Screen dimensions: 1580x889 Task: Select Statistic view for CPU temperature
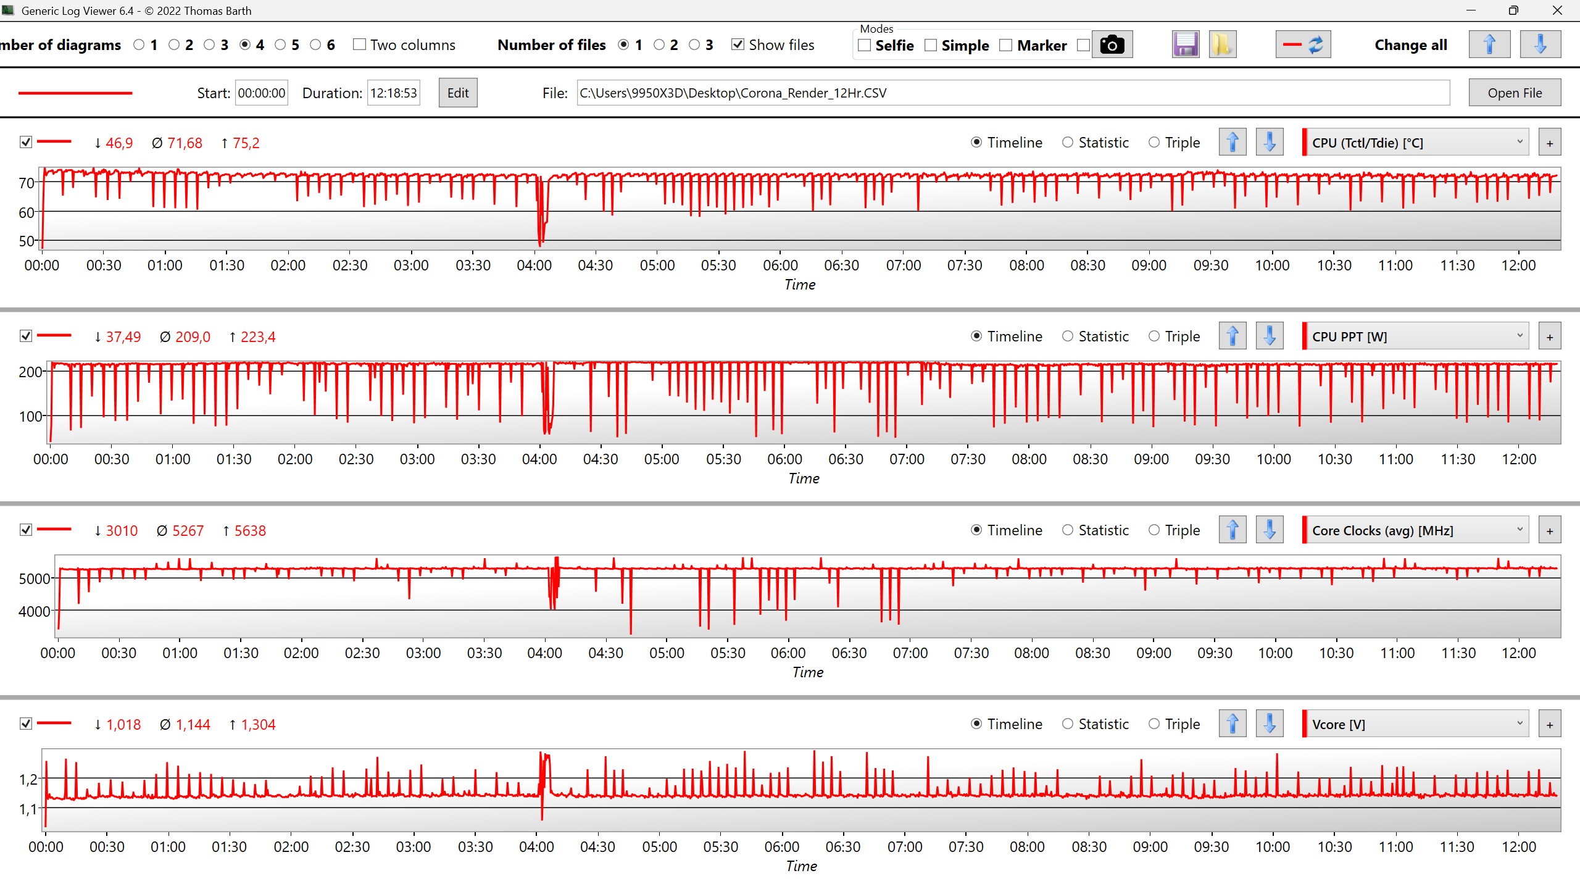[x=1068, y=143]
